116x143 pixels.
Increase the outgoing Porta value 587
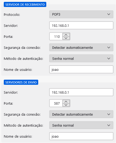[66, 102]
